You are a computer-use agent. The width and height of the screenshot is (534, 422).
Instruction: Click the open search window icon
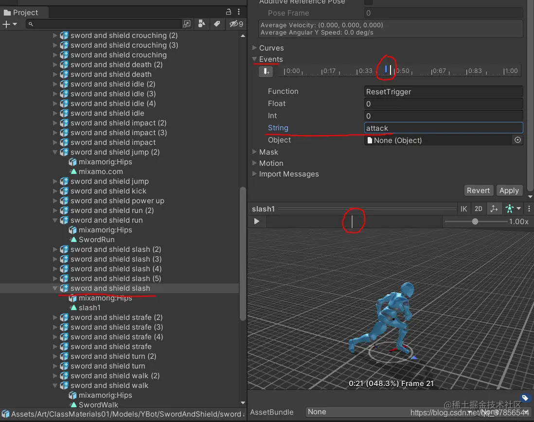coord(187,24)
